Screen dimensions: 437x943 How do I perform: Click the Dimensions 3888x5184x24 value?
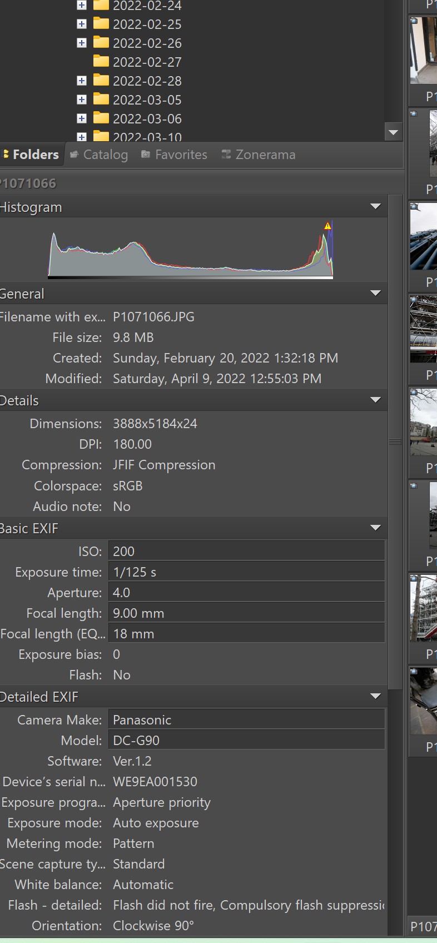coord(155,424)
